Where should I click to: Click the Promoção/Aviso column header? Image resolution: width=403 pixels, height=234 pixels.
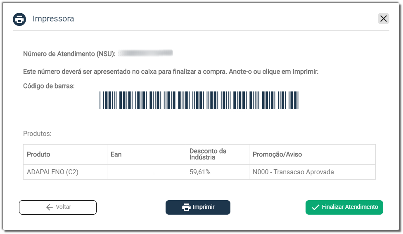tap(277, 154)
